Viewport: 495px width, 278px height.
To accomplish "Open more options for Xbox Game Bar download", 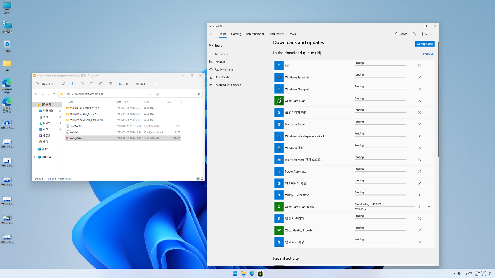I will [429, 101].
